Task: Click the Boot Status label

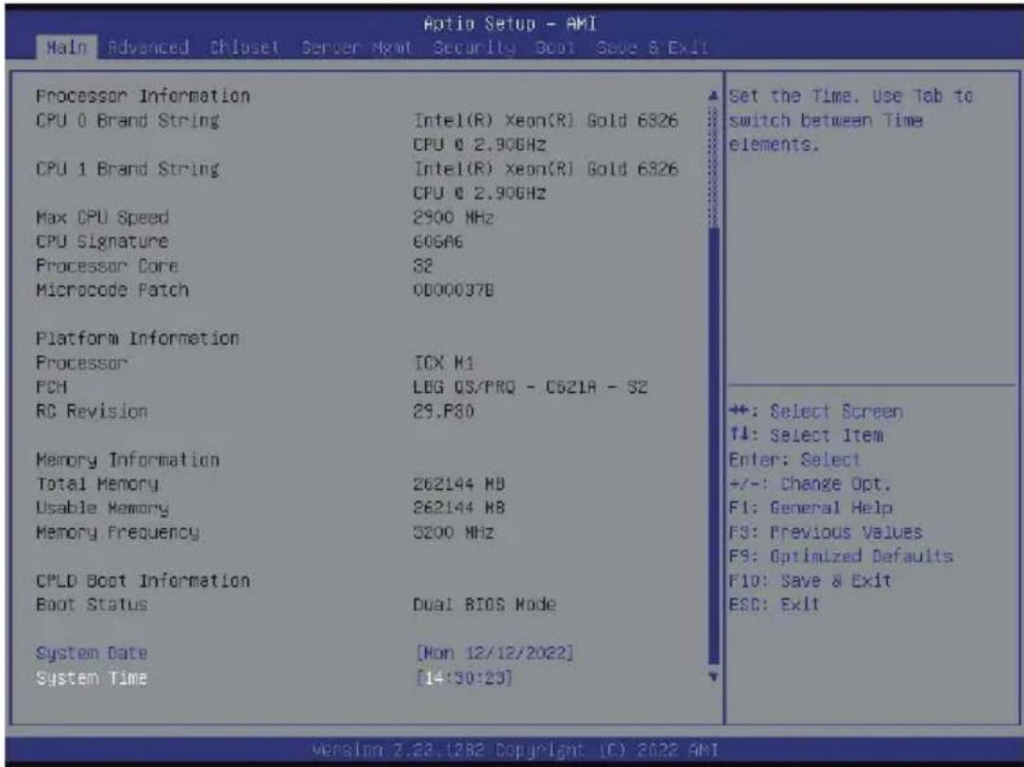Action: tap(92, 605)
